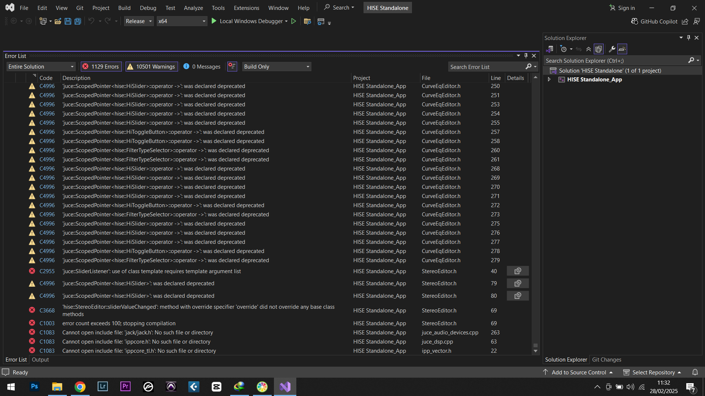The image size is (705, 396).
Task: Toggle the Error List build IntelliSense filter button
Action: pos(232,66)
